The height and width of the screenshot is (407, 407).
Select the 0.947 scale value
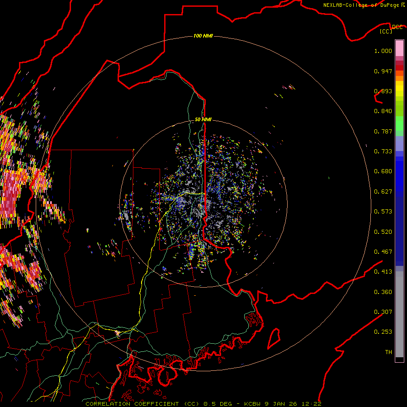[x=383, y=71]
